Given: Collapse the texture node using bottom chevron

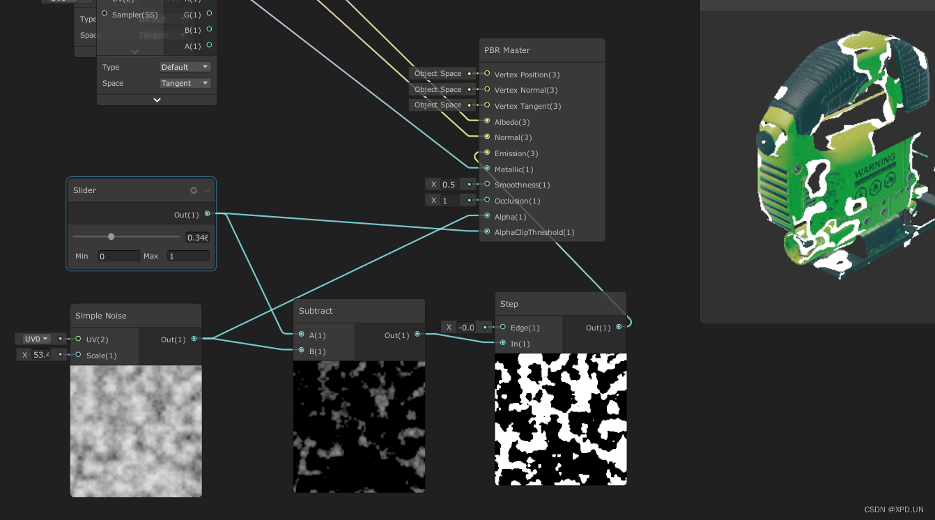Looking at the screenshot, I should [x=157, y=100].
